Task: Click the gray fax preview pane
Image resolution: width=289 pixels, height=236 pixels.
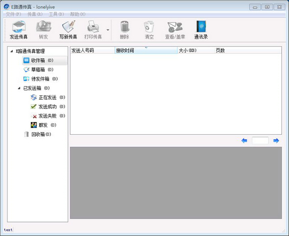Action: 176,183
